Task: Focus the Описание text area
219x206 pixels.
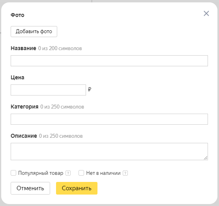Action: coord(109,152)
